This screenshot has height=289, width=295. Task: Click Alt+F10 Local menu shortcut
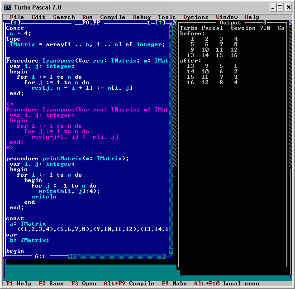(220, 284)
